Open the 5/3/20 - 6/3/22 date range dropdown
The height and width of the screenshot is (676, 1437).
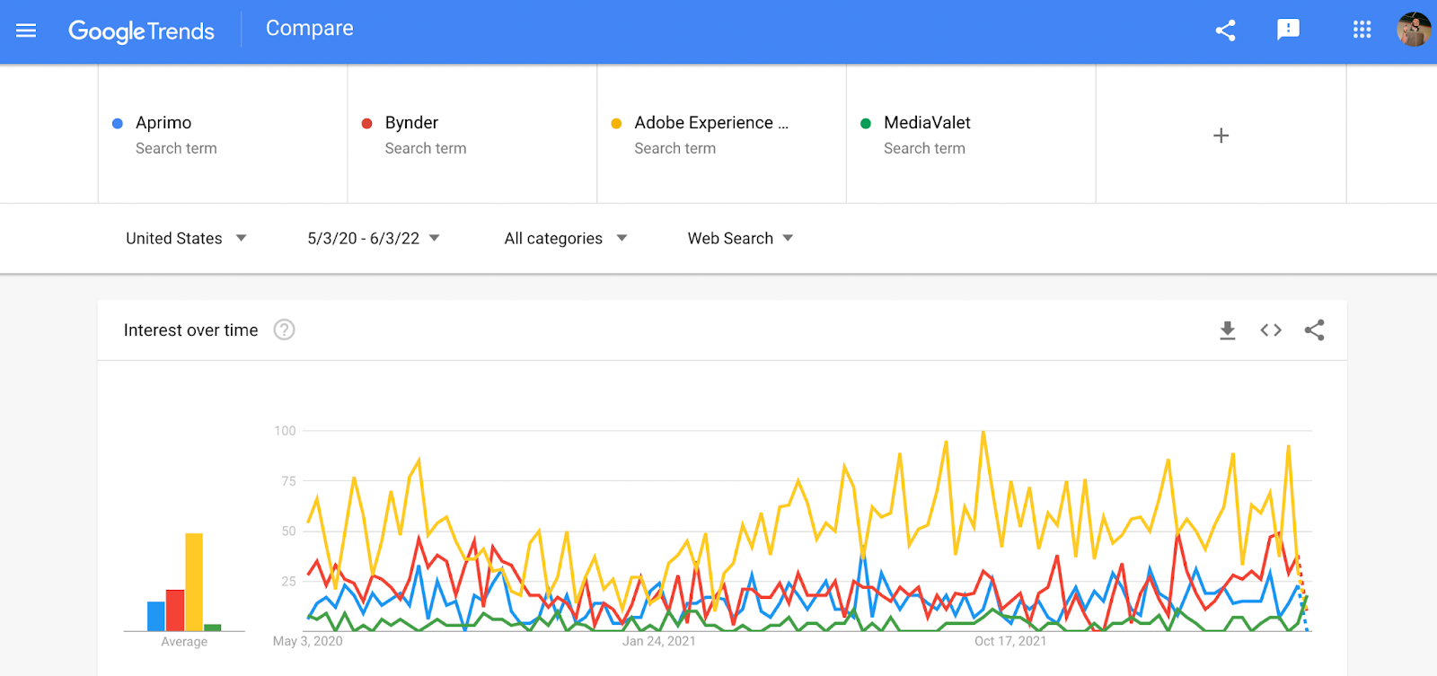[x=374, y=238]
